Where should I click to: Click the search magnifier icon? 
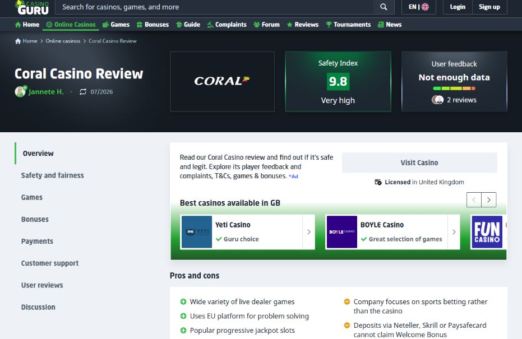click(x=384, y=7)
